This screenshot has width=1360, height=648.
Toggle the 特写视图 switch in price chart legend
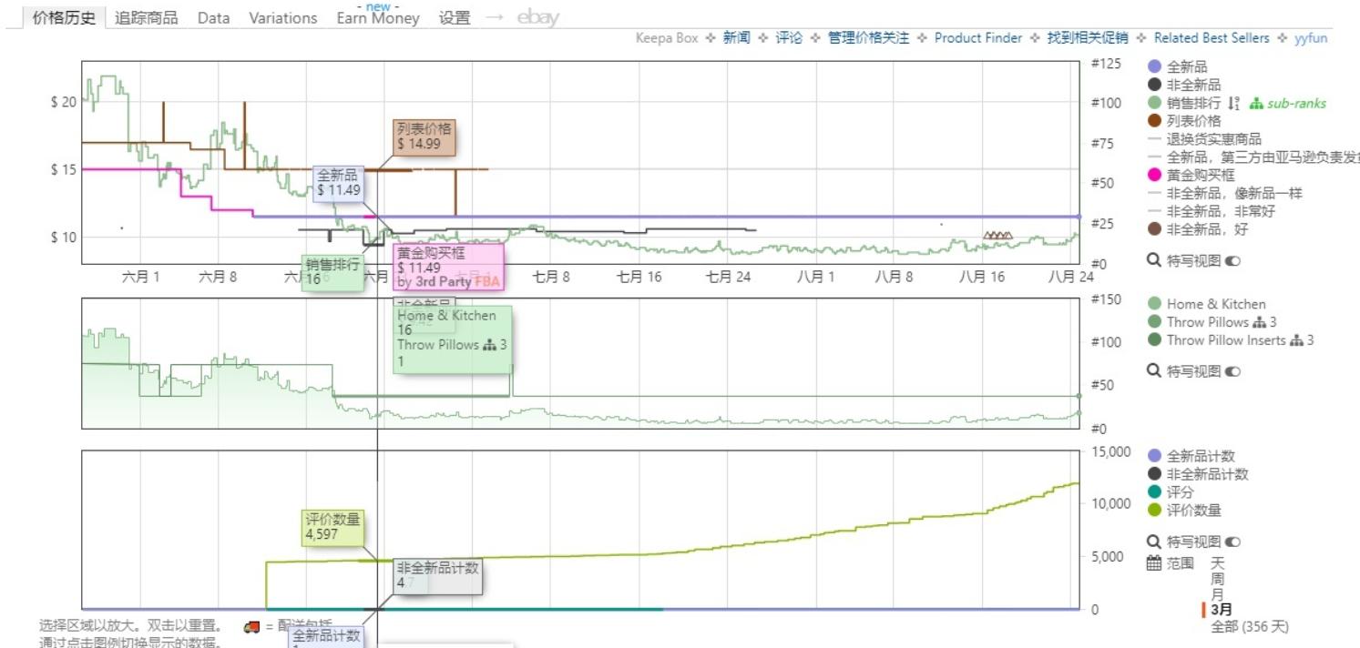tap(1232, 260)
